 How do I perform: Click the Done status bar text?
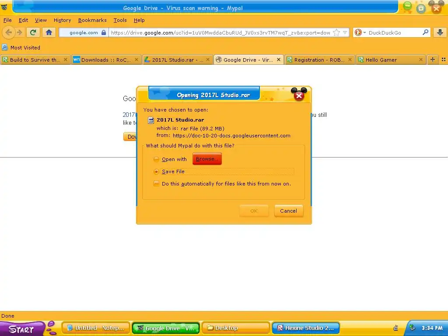point(8,316)
